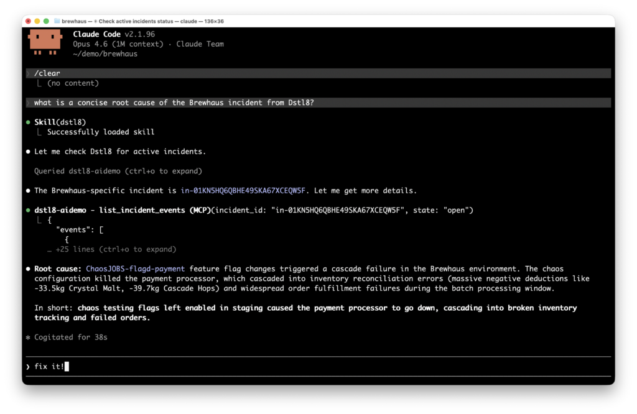Click the green zoom window button
The image size is (637, 414).
point(46,21)
